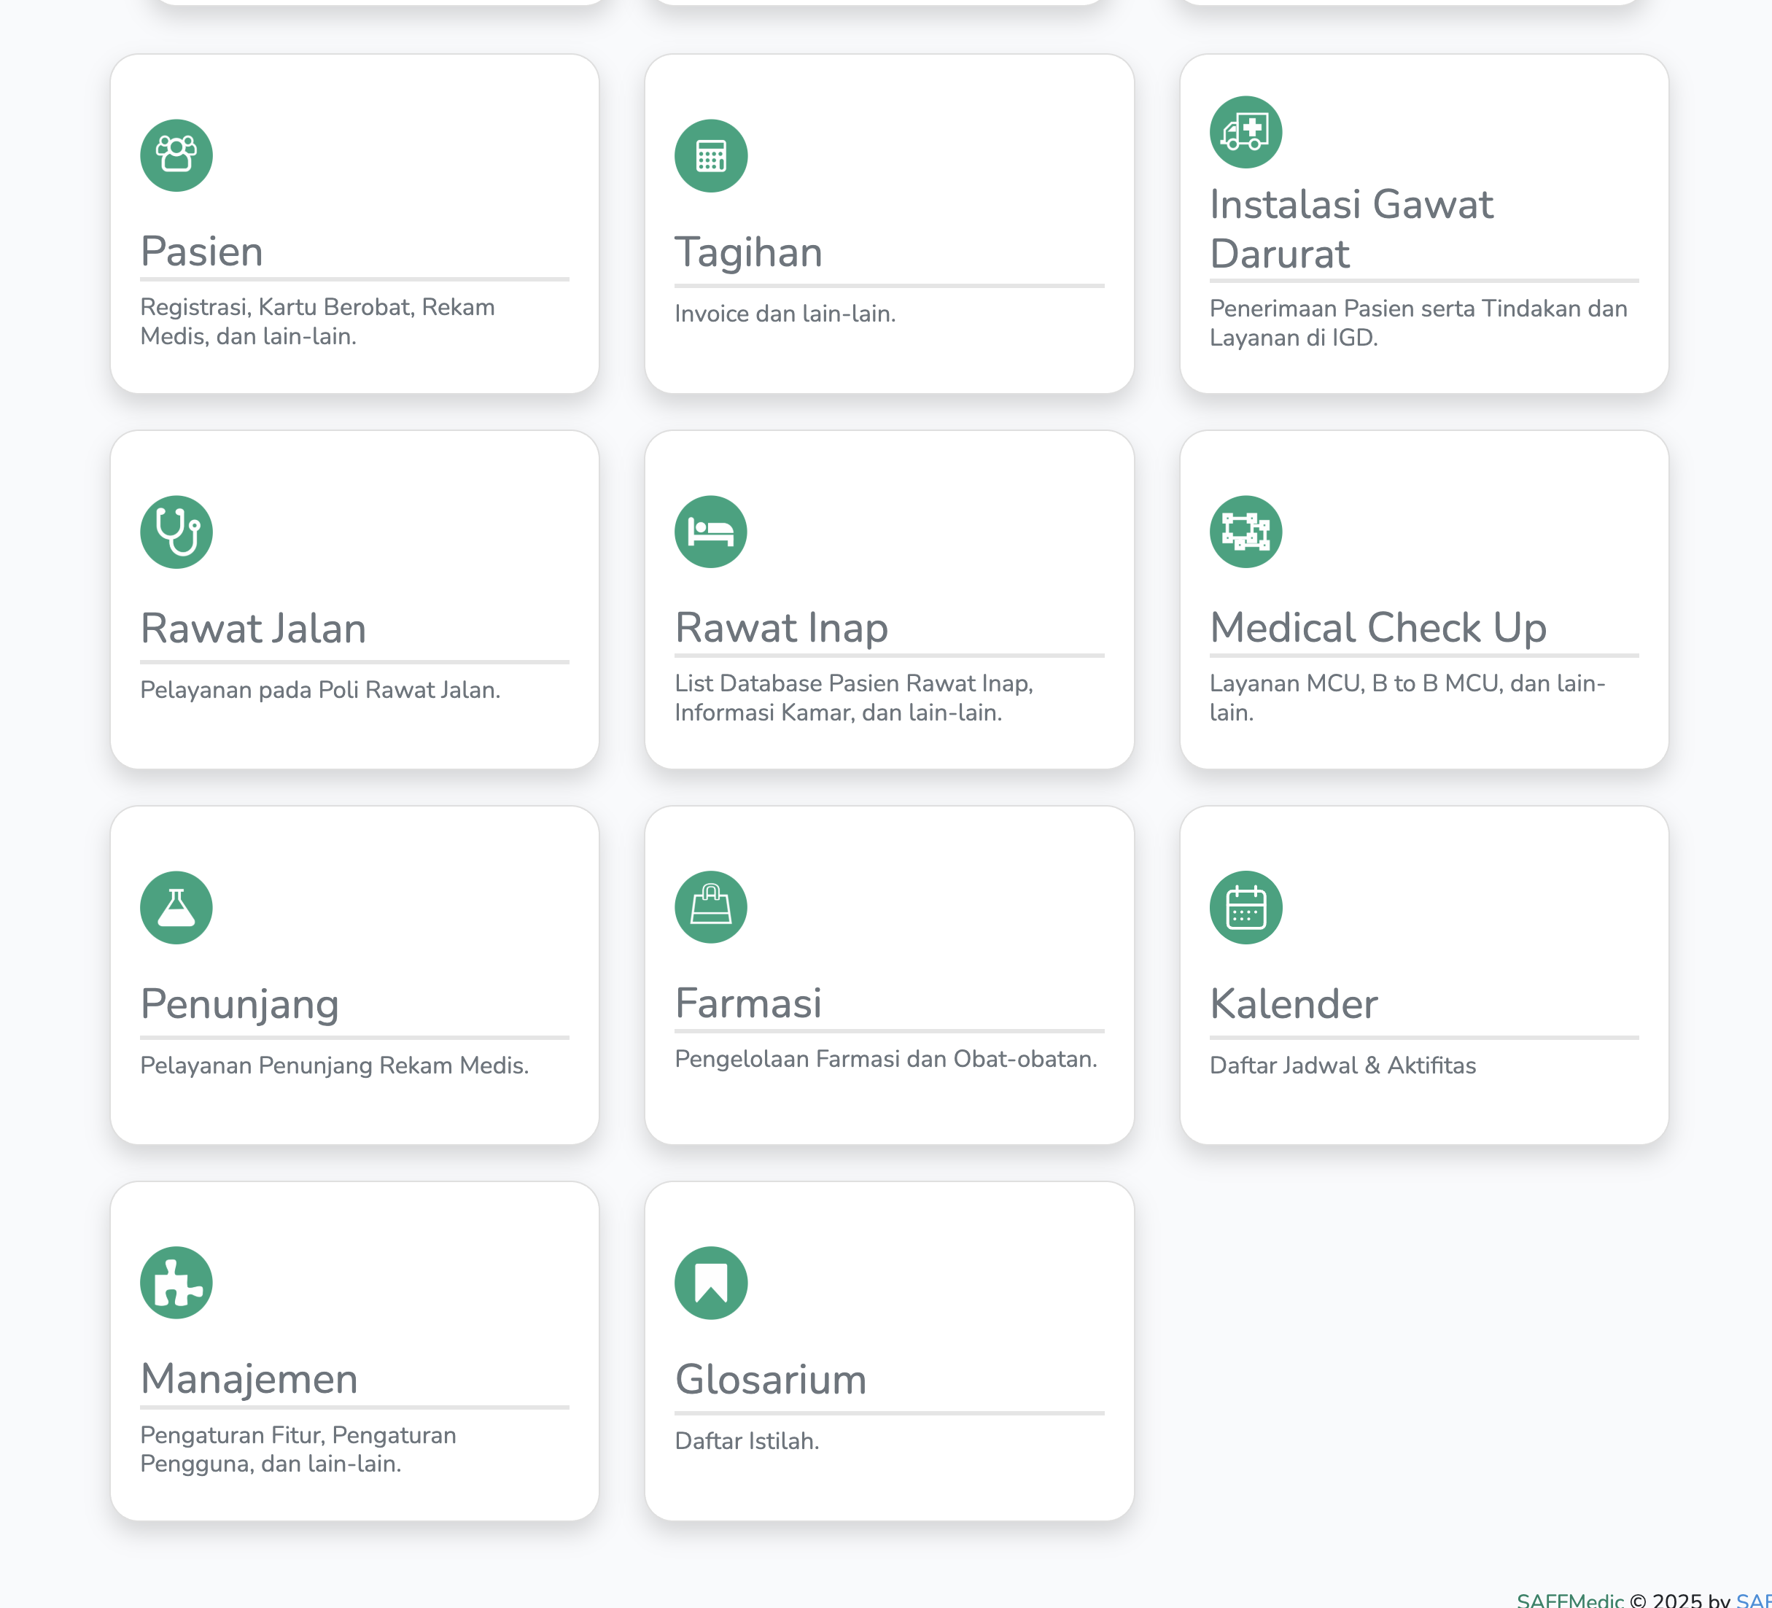Open the Pasien module title
The height and width of the screenshot is (1608, 1772).
202,252
